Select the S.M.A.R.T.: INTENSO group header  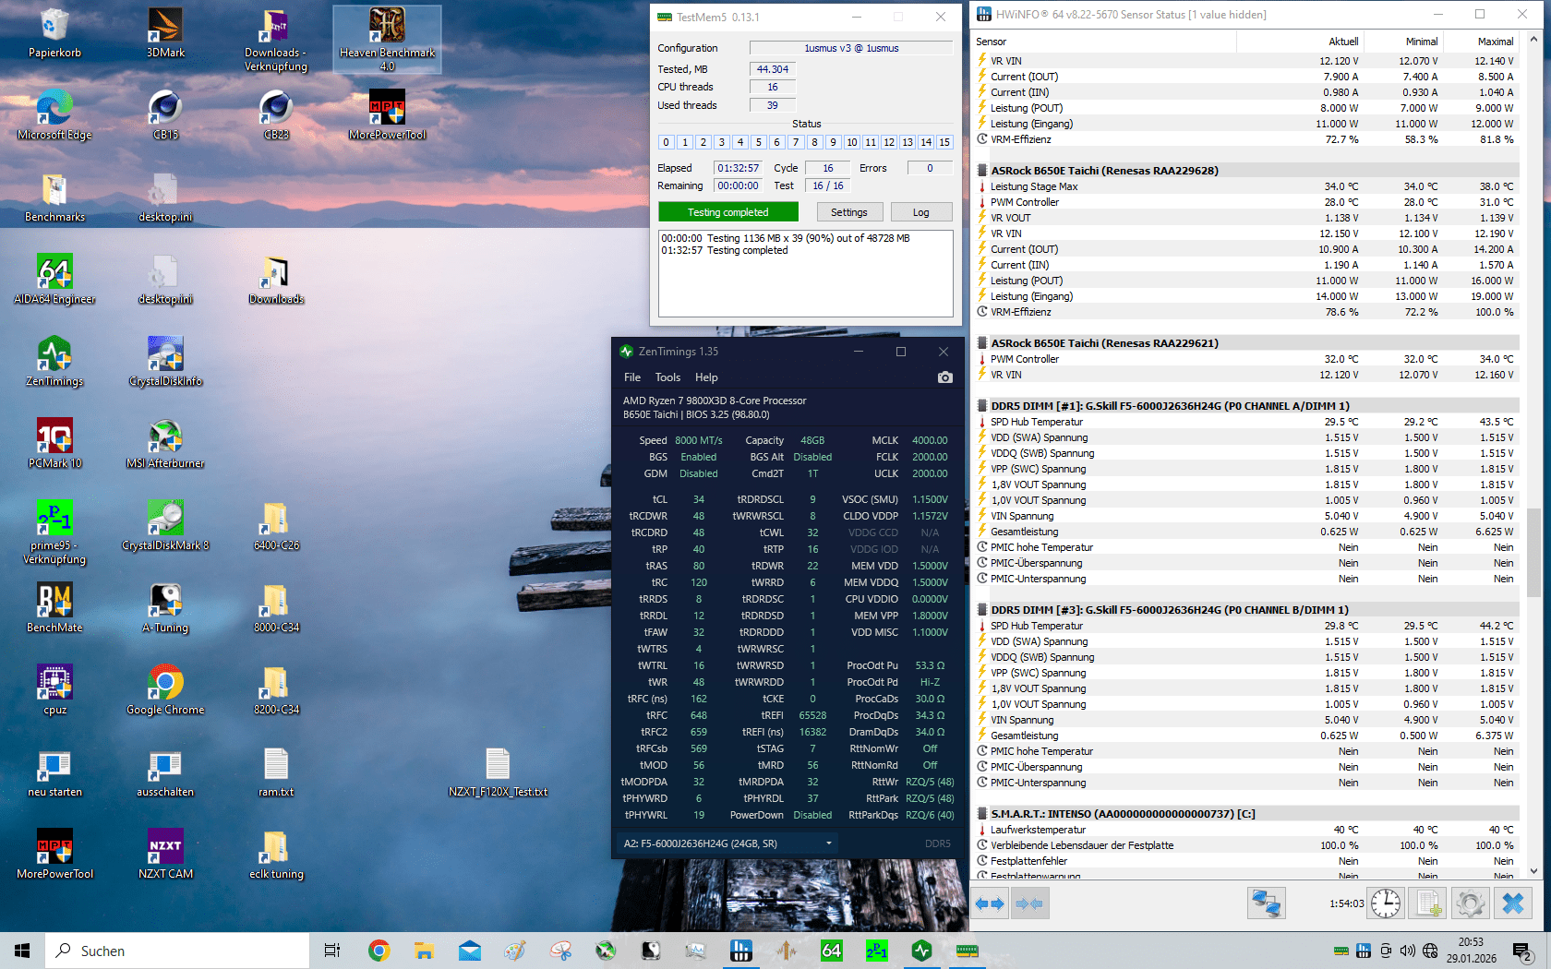tap(1247, 814)
